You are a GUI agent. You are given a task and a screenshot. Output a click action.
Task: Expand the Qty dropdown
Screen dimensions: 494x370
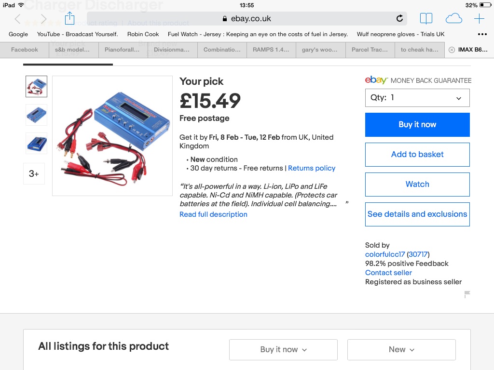coord(417,98)
